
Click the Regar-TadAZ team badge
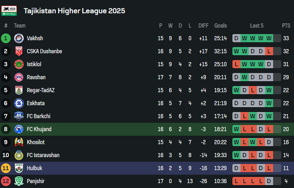19,90
